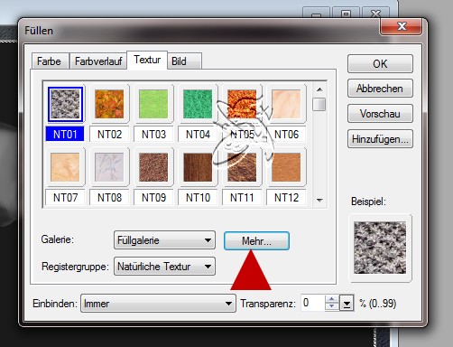Select the NT08 lavender marble texture
Viewport: 453px width, 347px height.
coord(109,167)
